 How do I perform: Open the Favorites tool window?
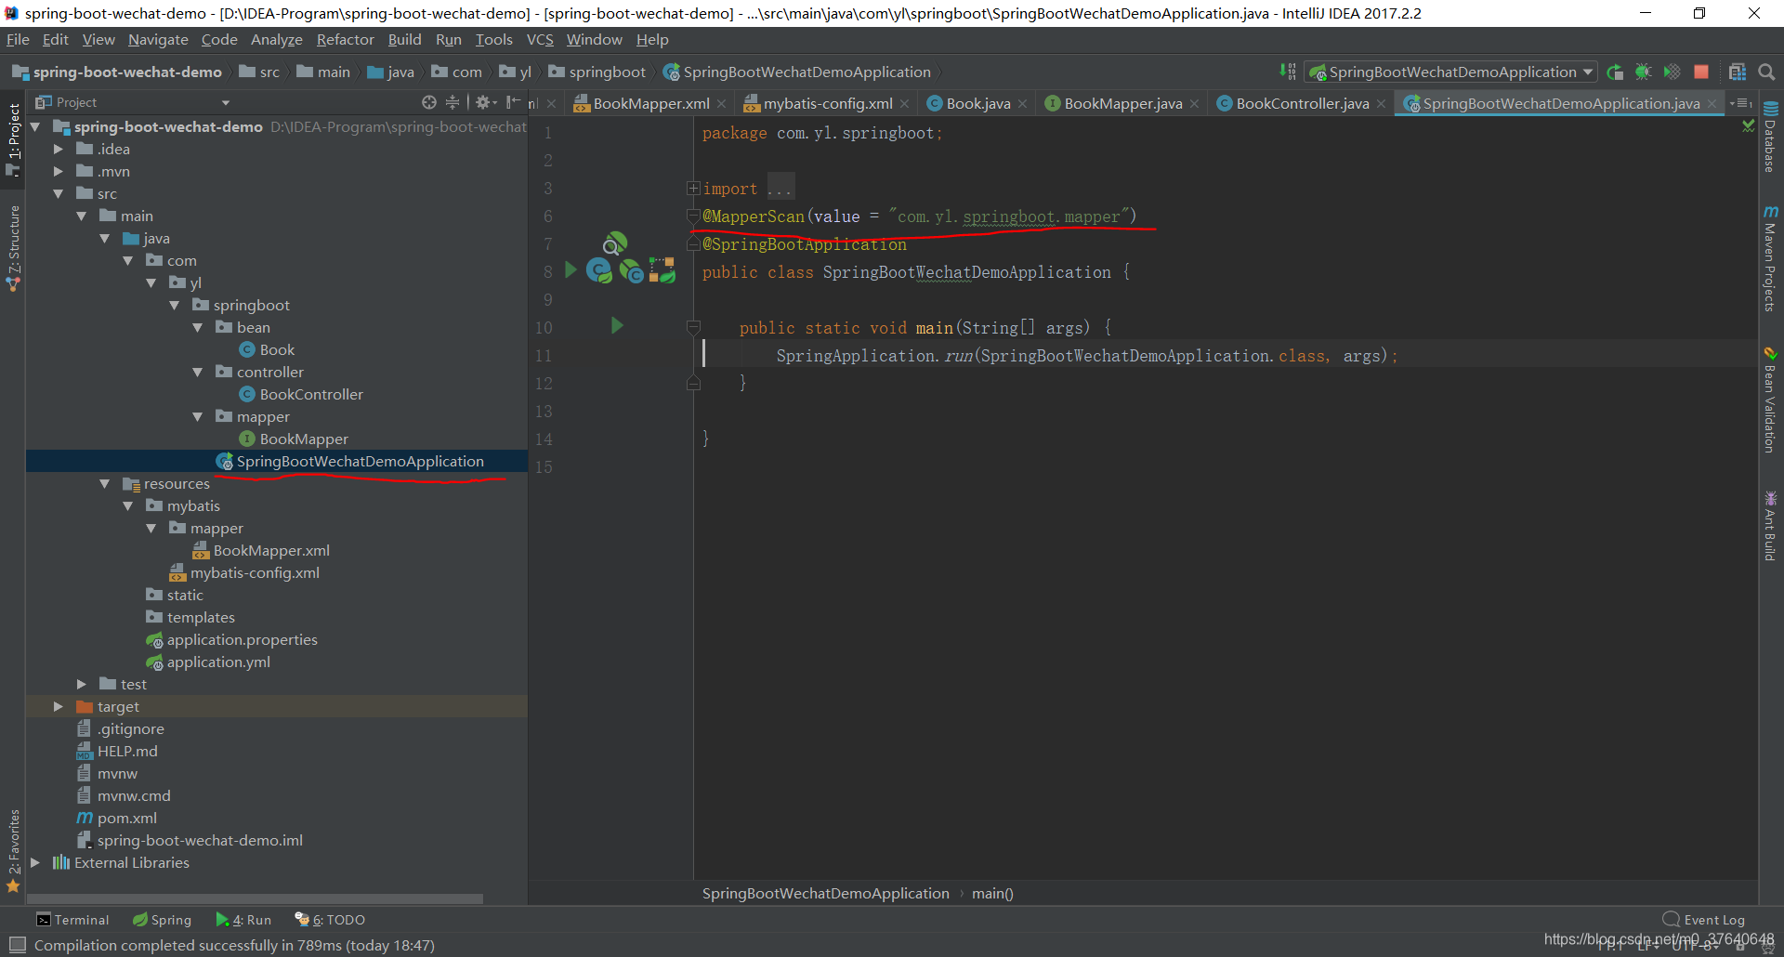(13, 850)
